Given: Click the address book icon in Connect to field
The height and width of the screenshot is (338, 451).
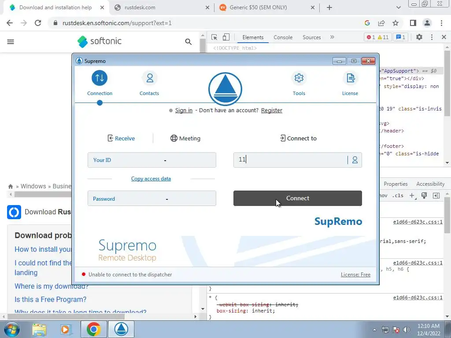Looking at the screenshot, I should point(355,160).
